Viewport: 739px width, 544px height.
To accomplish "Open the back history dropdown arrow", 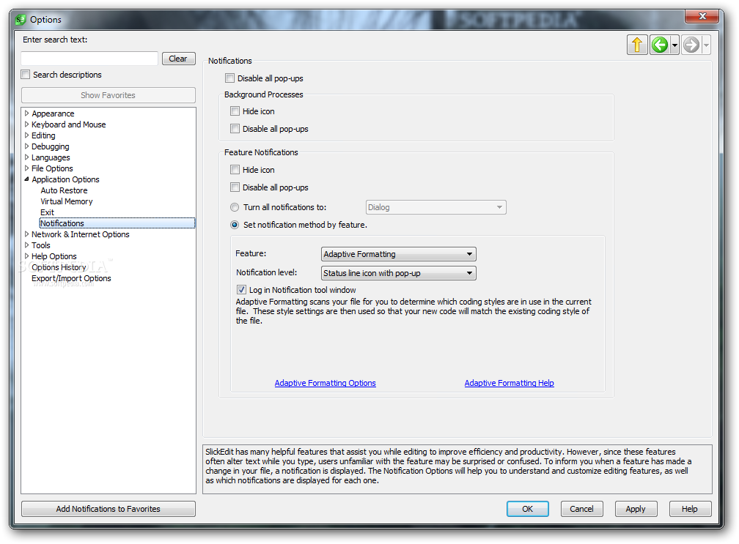I will (x=674, y=45).
